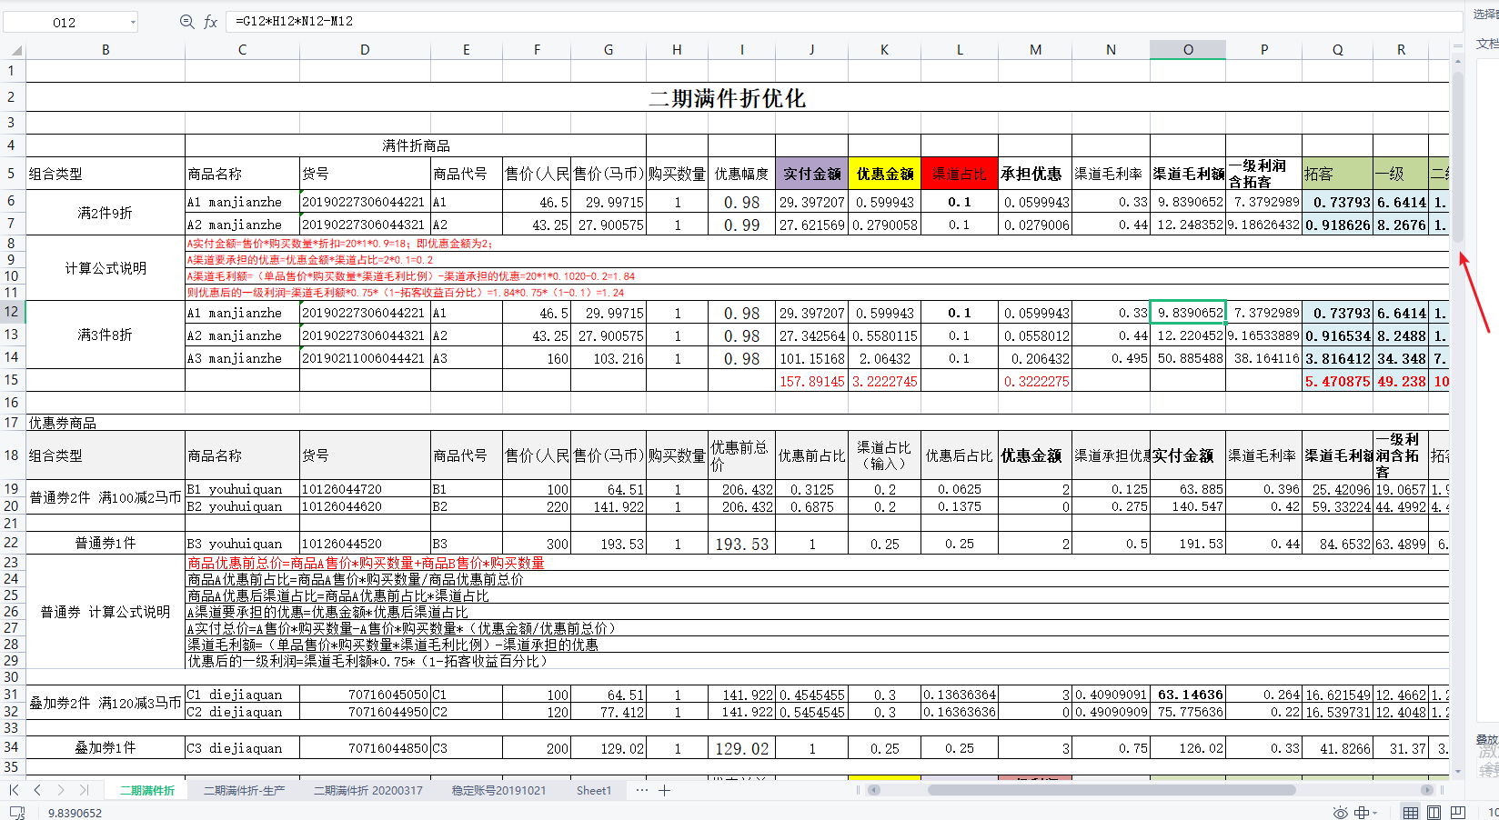Click the B1 youhuiquan product cell
The width and height of the screenshot is (1499, 820).
click(x=242, y=489)
